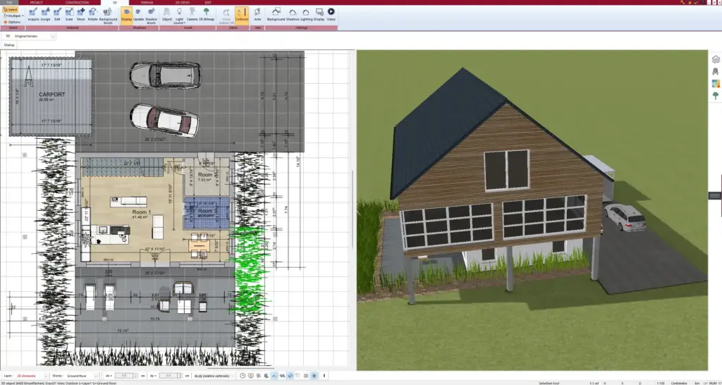The width and height of the screenshot is (722, 385).
Task: Switch to the EDIT ribbon tab
Action: coord(208,2)
